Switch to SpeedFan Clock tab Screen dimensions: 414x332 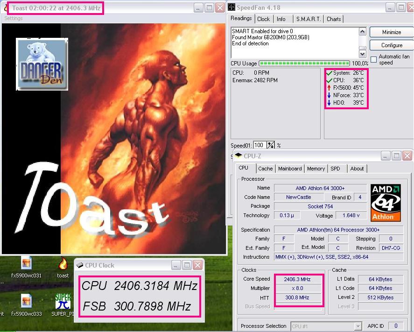pyautogui.click(x=263, y=19)
